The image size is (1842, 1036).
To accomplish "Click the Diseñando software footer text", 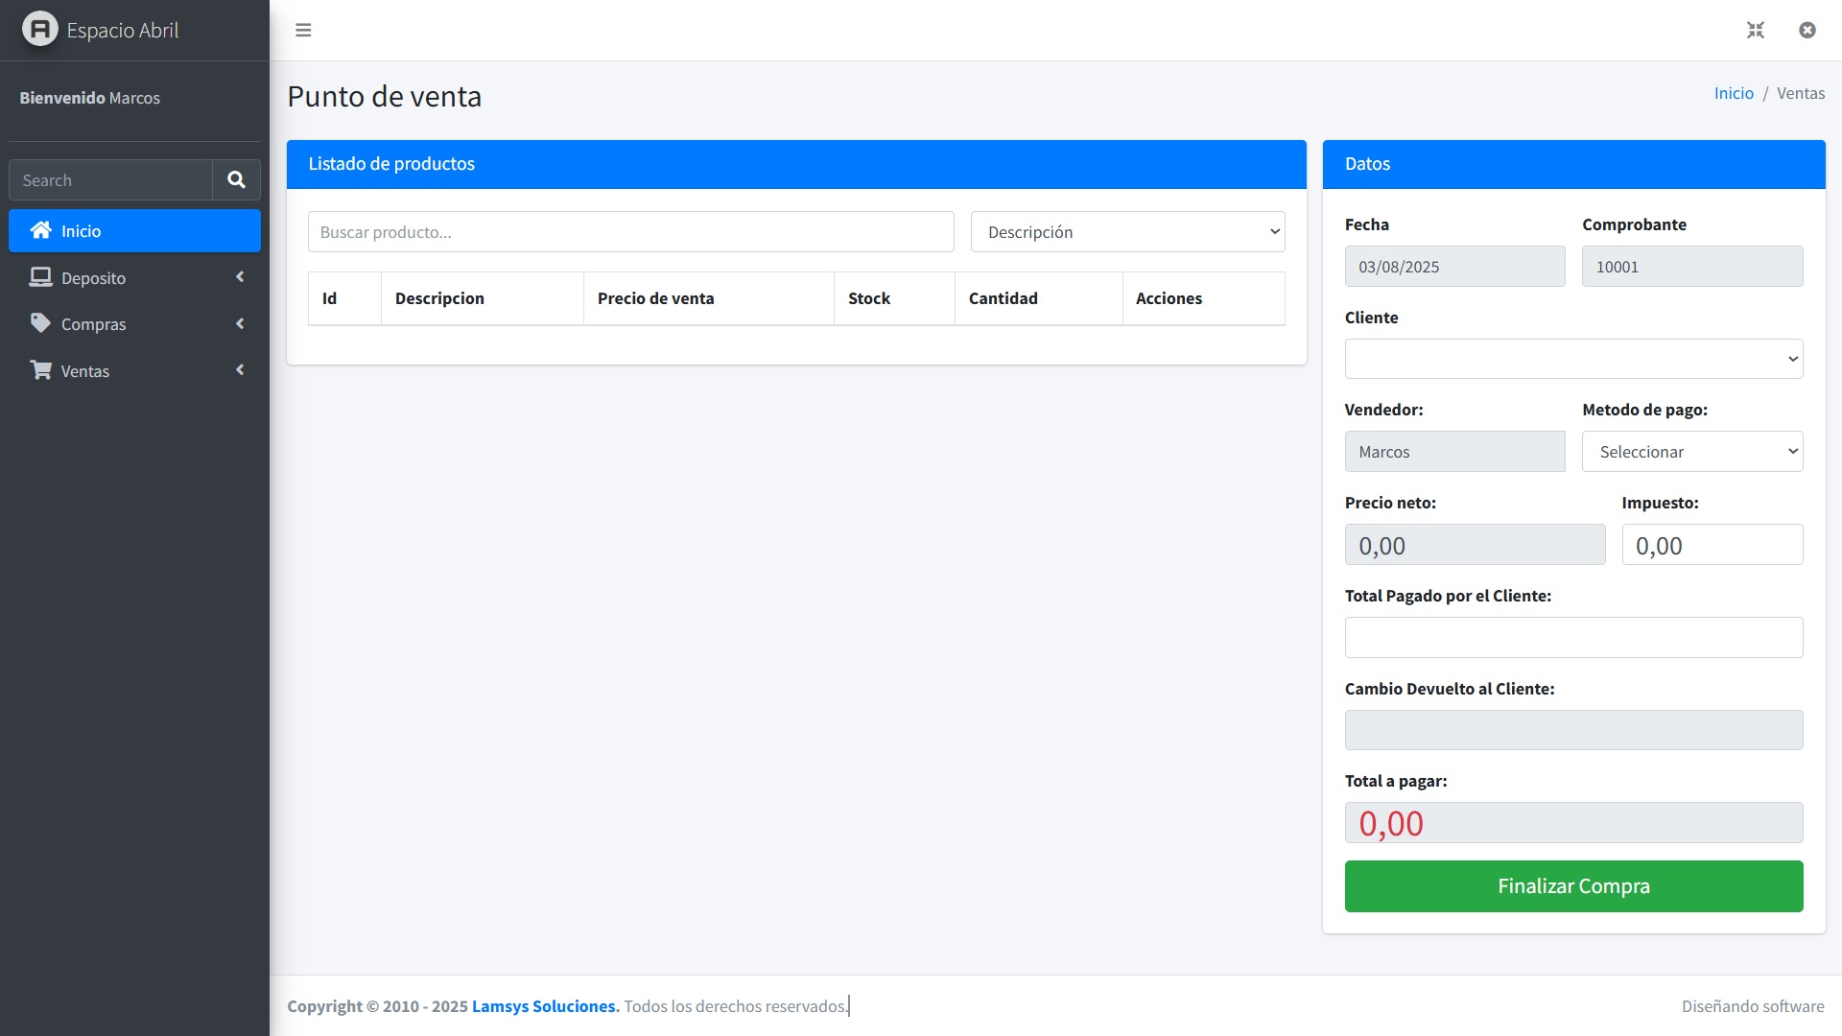I will pyautogui.click(x=1753, y=1006).
